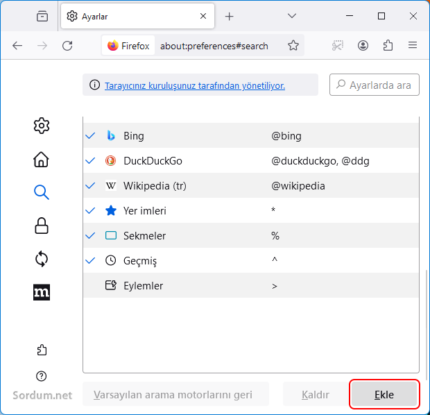Image resolution: width=430 pixels, height=415 pixels.
Task: Uncheck the Wikipedia (tr) checkbox
Action: [90, 186]
